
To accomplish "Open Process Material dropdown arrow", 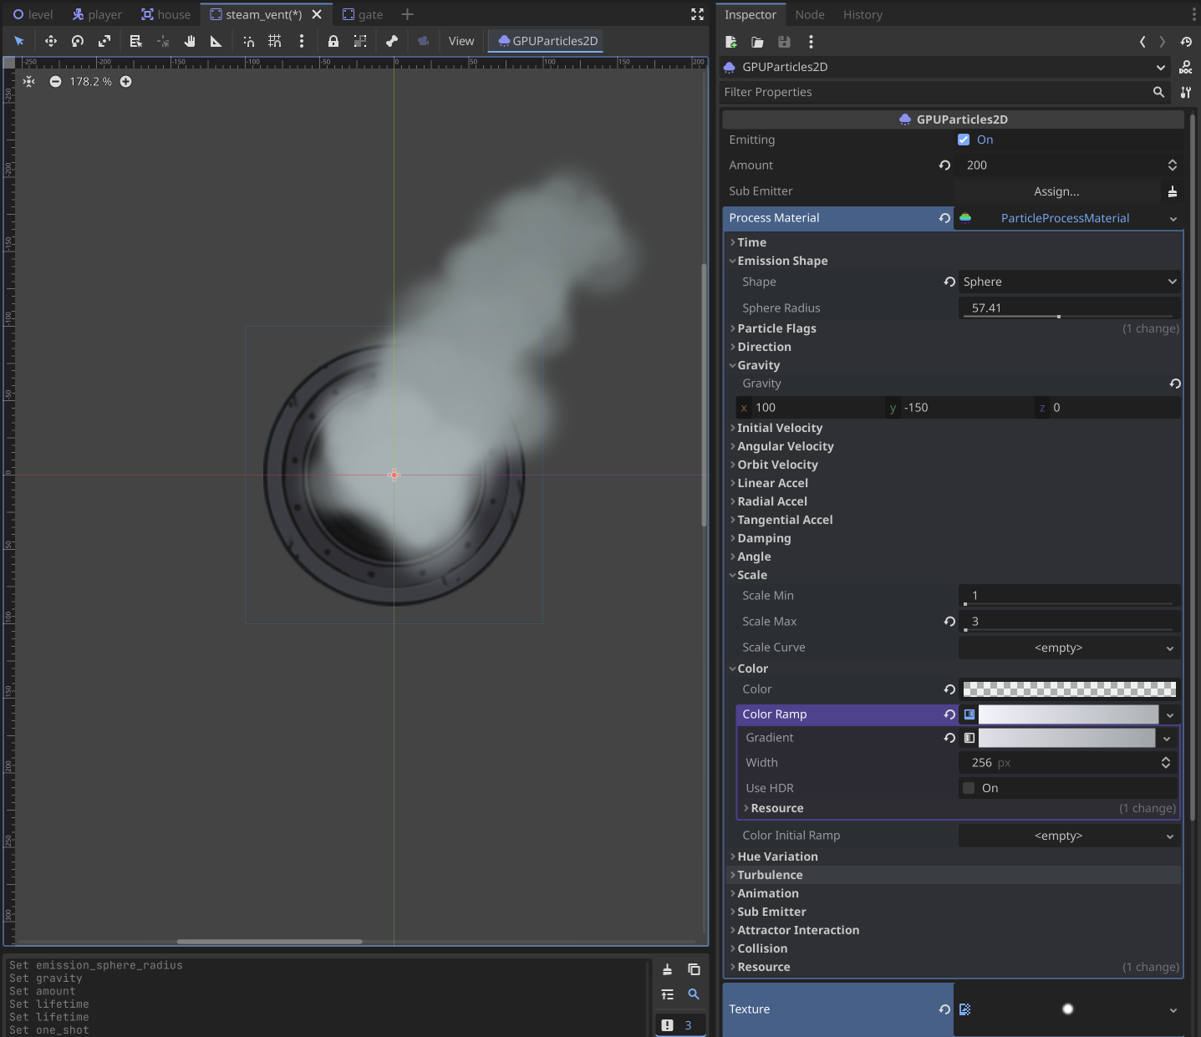I will click(1173, 218).
